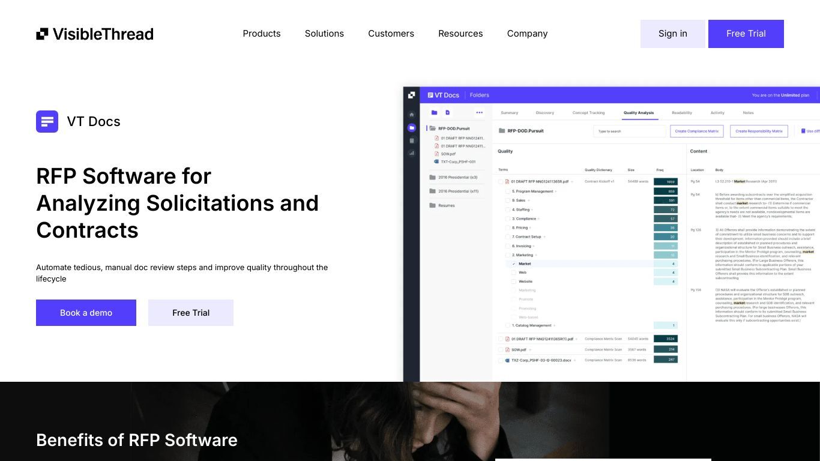
Task: Click the VT Docs product icon
Action: [47, 121]
